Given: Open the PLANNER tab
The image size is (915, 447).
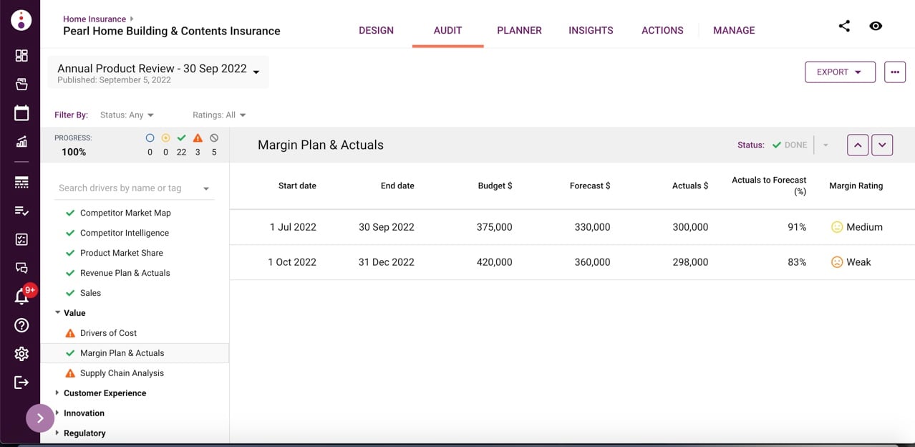Looking at the screenshot, I should coord(519,30).
